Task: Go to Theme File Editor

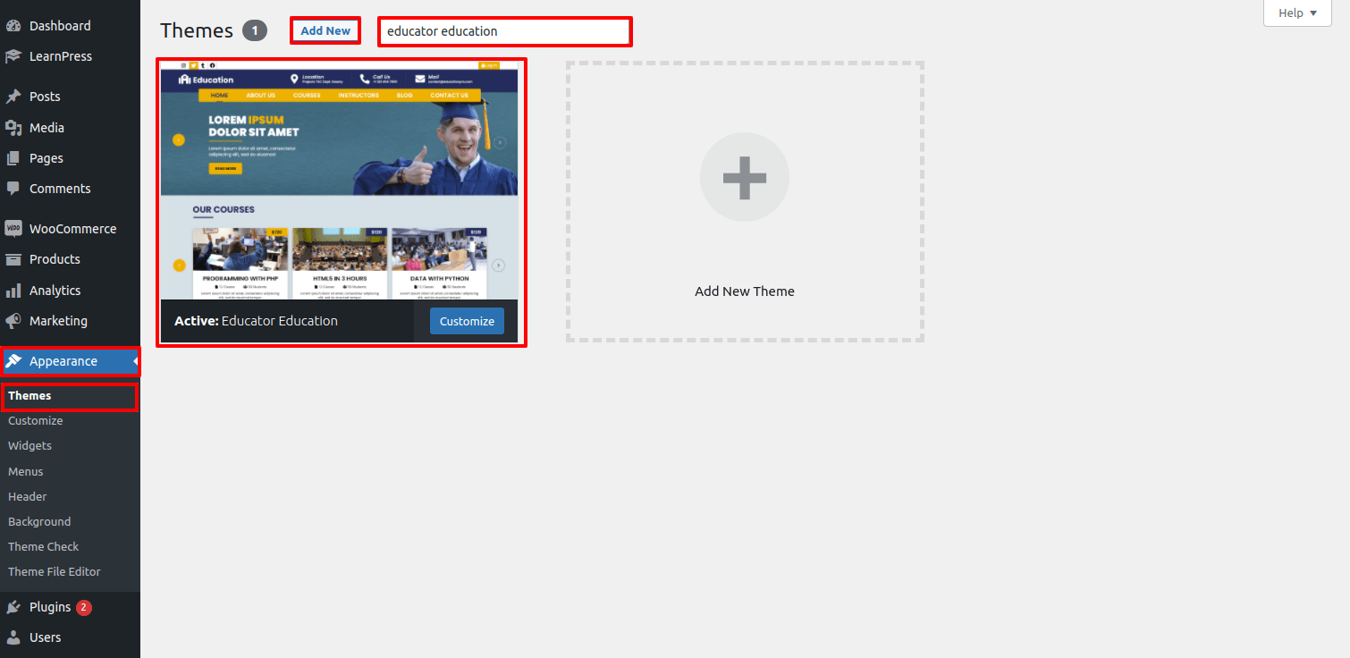Action: 54,571
